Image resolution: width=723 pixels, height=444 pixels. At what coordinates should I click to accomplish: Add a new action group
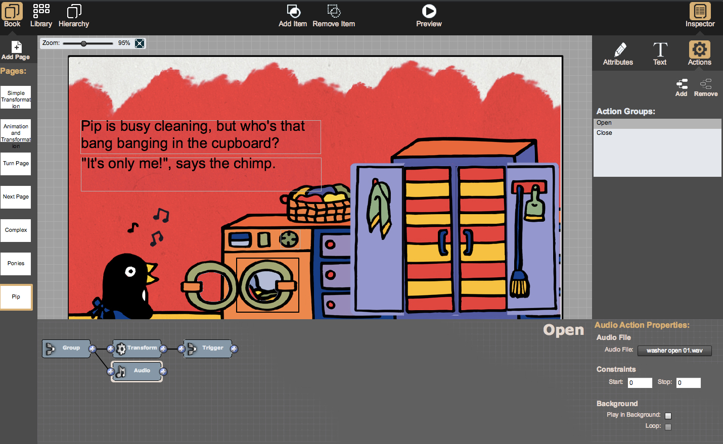tap(682, 87)
